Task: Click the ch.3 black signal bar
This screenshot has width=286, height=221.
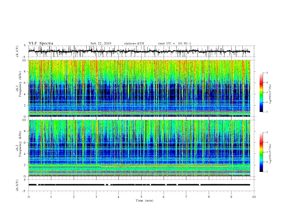Action: [x=139, y=185]
